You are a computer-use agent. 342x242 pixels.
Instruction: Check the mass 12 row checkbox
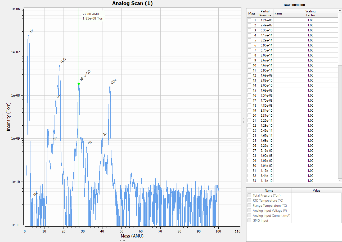coord(249,75)
